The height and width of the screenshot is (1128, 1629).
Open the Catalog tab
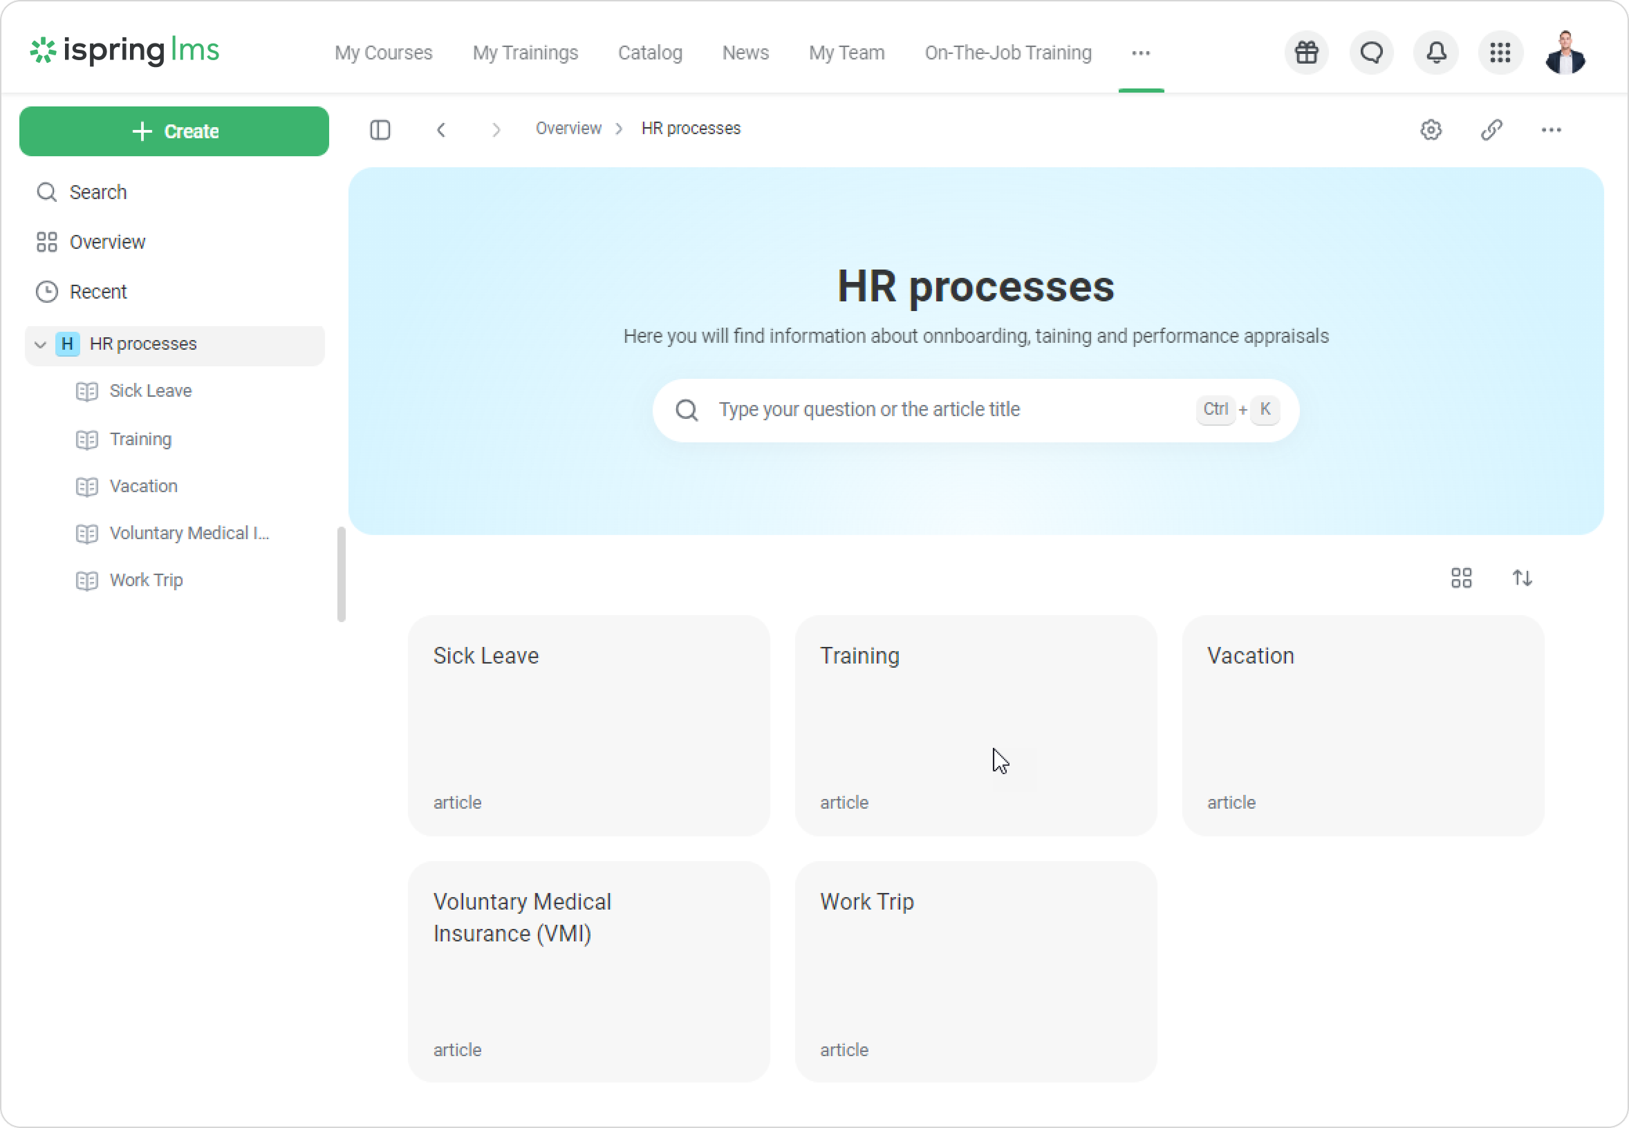650,53
